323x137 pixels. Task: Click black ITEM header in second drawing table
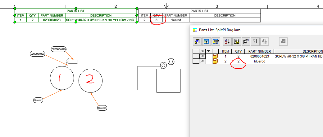pyautogui.click(x=145, y=15)
